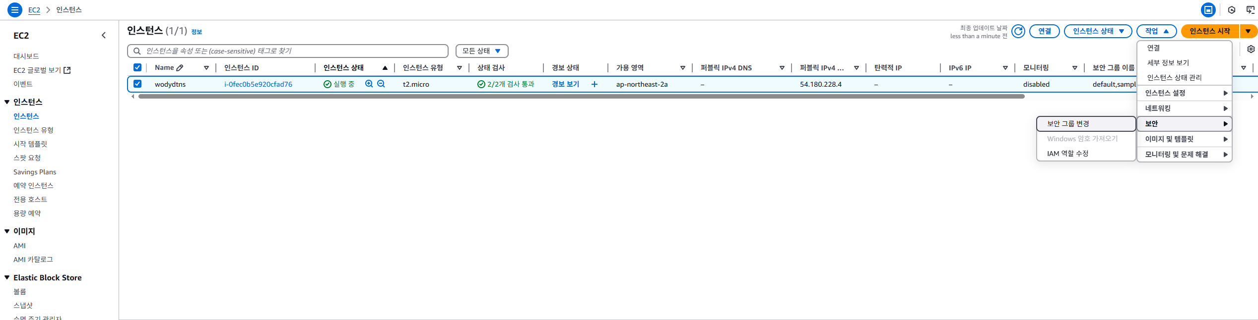Click the zoom-in magnifier in instance state cell

coord(369,84)
